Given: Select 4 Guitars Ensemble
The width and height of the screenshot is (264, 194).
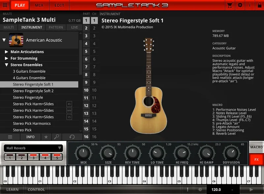Looking at the screenshot, I should pos(39,78).
